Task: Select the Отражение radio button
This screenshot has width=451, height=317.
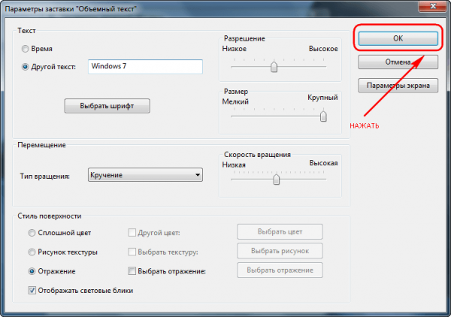Action: click(x=32, y=271)
